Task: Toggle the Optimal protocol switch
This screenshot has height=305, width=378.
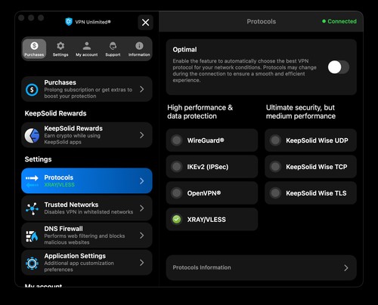Action: [x=339, y=67]
